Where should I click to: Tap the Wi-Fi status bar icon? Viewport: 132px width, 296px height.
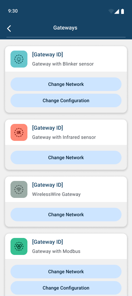tap(111, 11)
